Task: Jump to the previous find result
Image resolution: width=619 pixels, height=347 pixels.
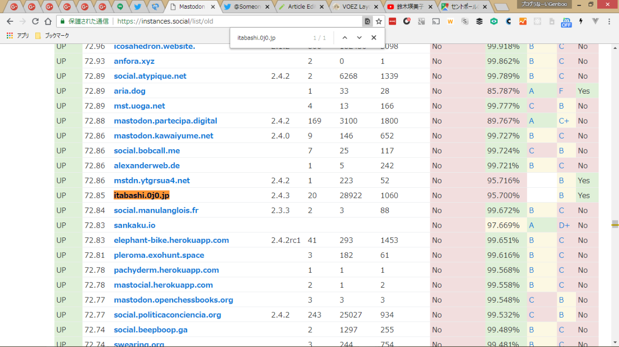Action: [x=344, y=38]
